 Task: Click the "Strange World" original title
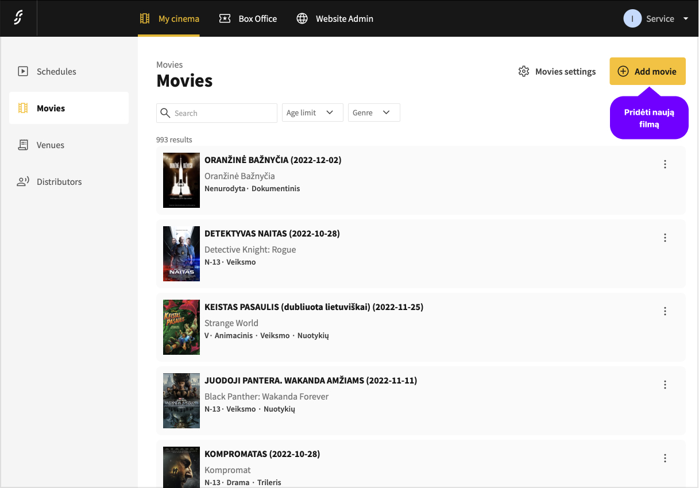[231, 323]
